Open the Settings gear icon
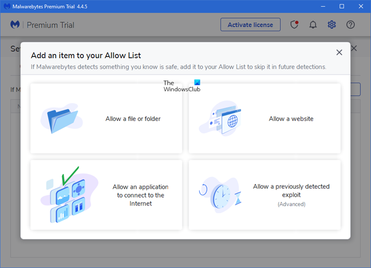Screen dimensions: 371x268 click(332, 24)
